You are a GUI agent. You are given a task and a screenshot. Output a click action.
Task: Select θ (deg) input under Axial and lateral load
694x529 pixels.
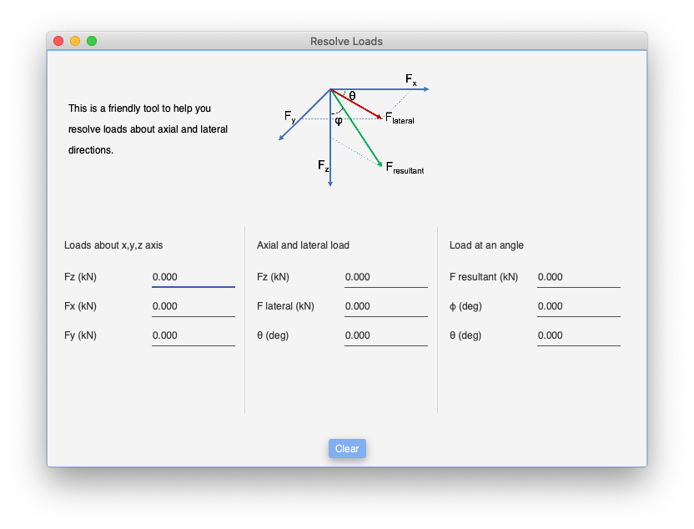(386, 336)
